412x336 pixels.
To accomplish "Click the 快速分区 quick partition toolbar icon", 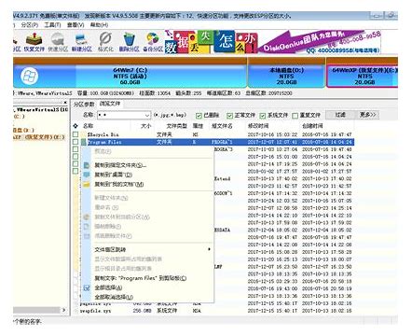I will tap(58, 39).
